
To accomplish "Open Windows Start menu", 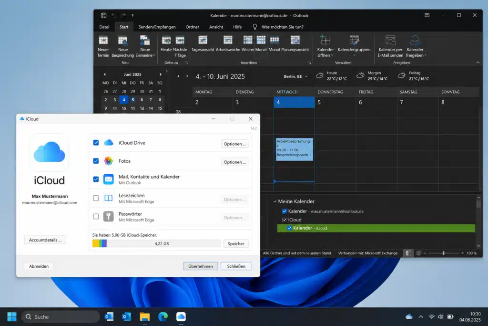I will [12, 316].
